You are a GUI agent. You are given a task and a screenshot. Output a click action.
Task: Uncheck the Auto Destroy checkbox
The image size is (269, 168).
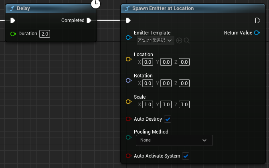[168, 119]
